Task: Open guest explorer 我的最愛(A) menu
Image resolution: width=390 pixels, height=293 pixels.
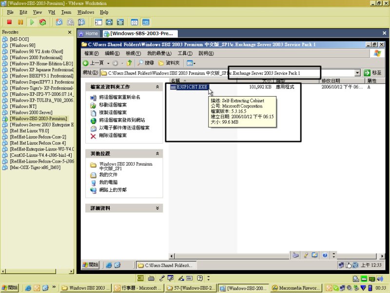Action: [159, 53]
